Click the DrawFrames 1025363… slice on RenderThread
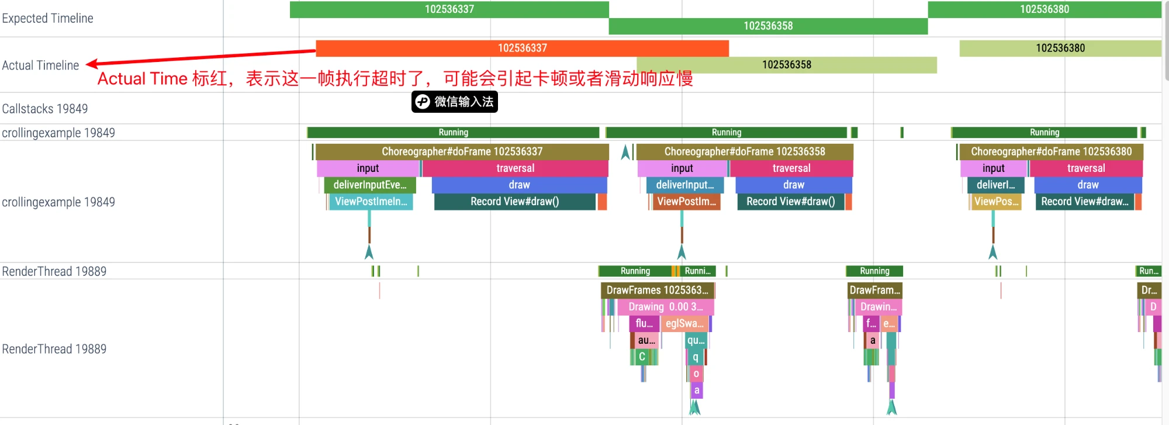The height and width of the screenshot is (425, 1169). click(x=657, y=290)
